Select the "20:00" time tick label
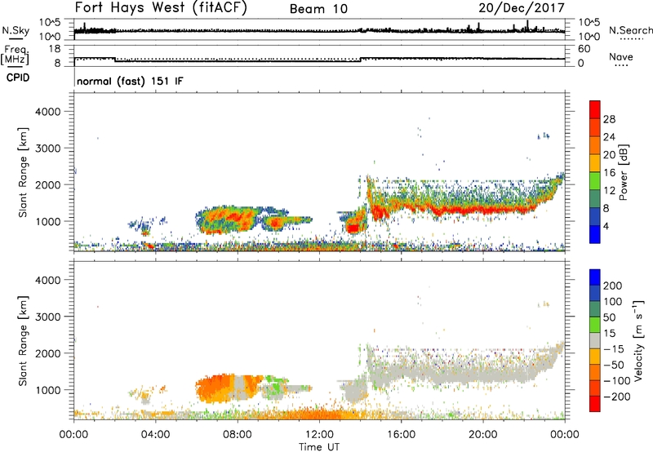The width and height of the screenshot is (653, 452). pyautogui.click(x=483, y=435)
